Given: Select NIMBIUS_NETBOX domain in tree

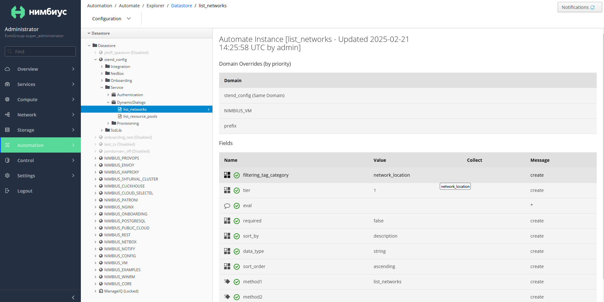Looking at the screenshot, I should pyautogui.click(x=120, y=242).
